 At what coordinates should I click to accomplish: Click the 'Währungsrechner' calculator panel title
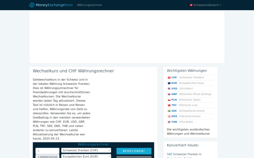(94, 145)
